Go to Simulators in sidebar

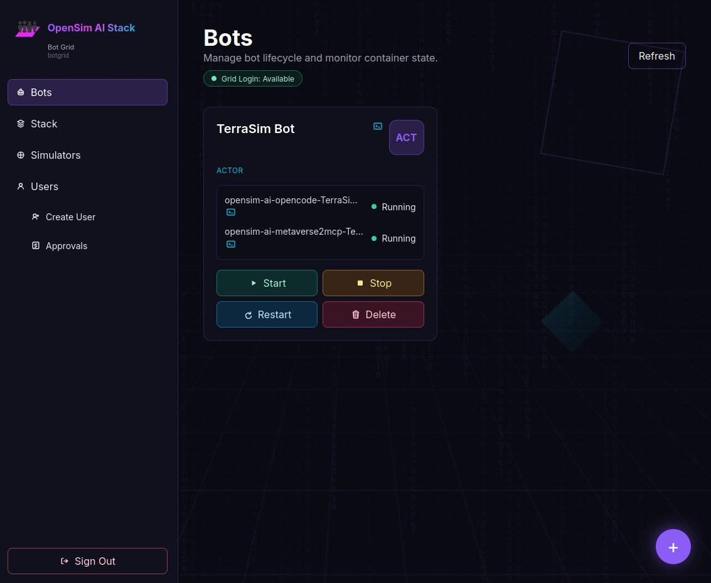click(87, 155)
